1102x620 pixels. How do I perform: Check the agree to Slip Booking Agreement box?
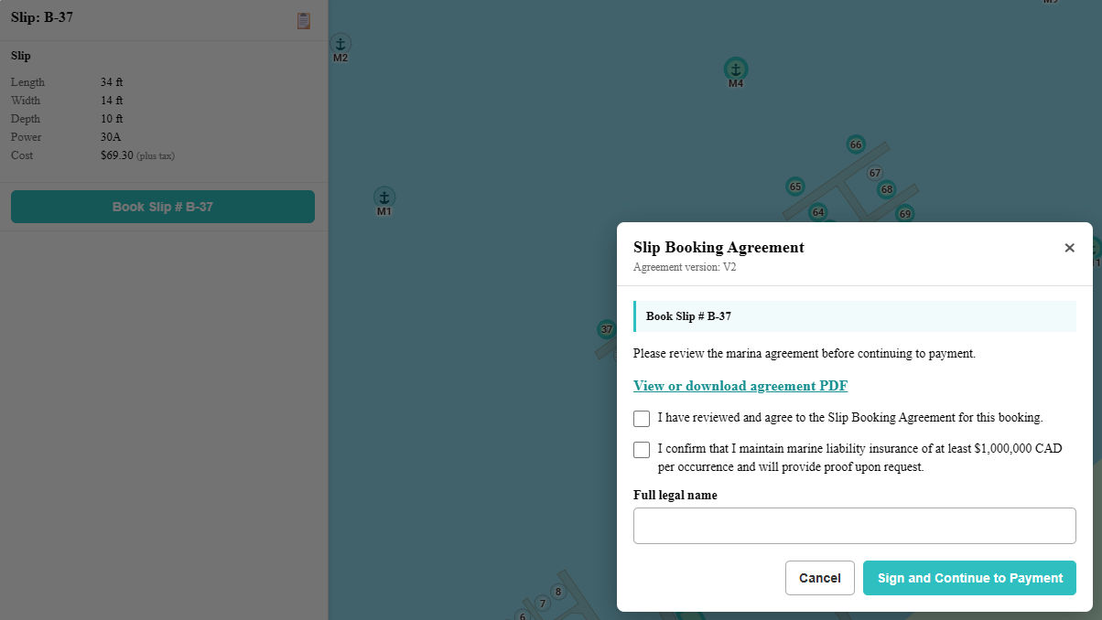(642, 419)
